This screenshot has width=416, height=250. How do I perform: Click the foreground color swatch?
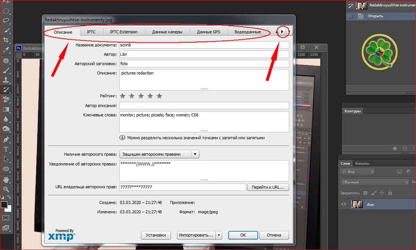(4, 205)
